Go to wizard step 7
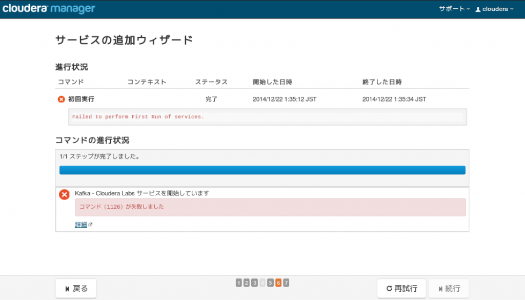The width and height of the screenshot is (525, 300). click(x=286, y=283)
